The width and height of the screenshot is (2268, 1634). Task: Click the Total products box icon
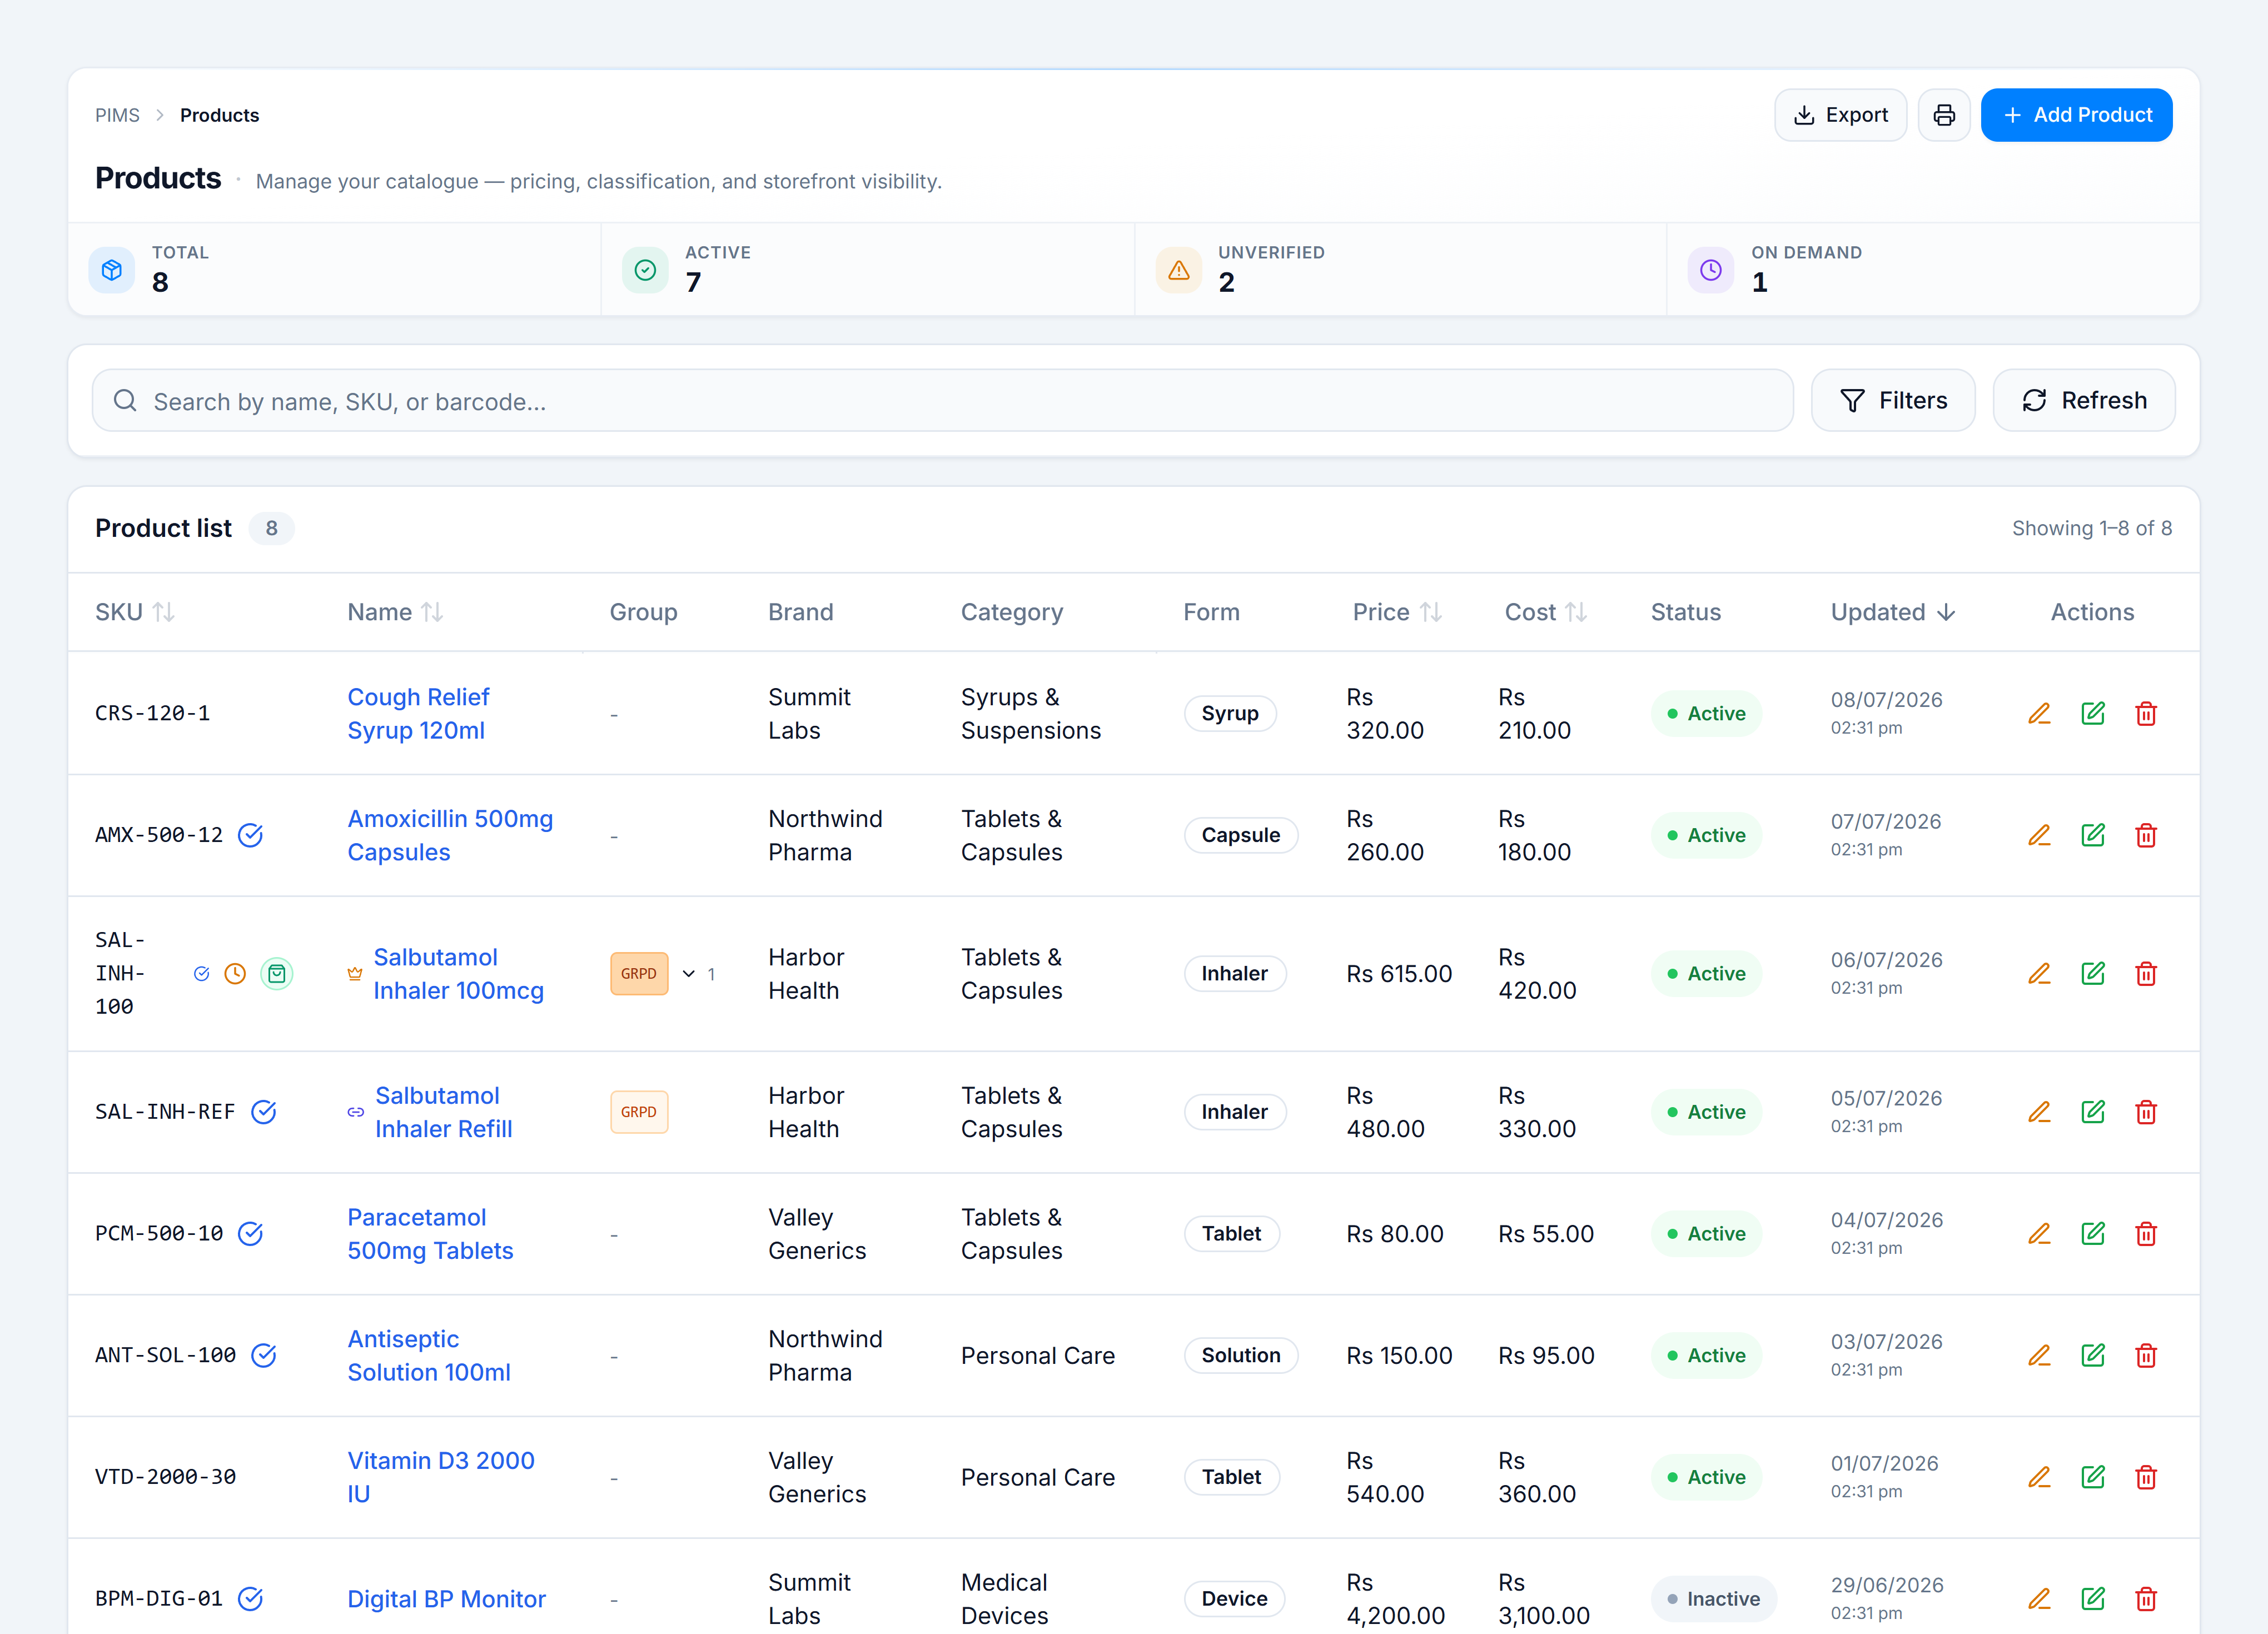[x=112, y=270]
